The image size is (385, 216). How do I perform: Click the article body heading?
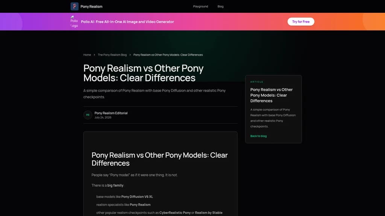(159, 159)
